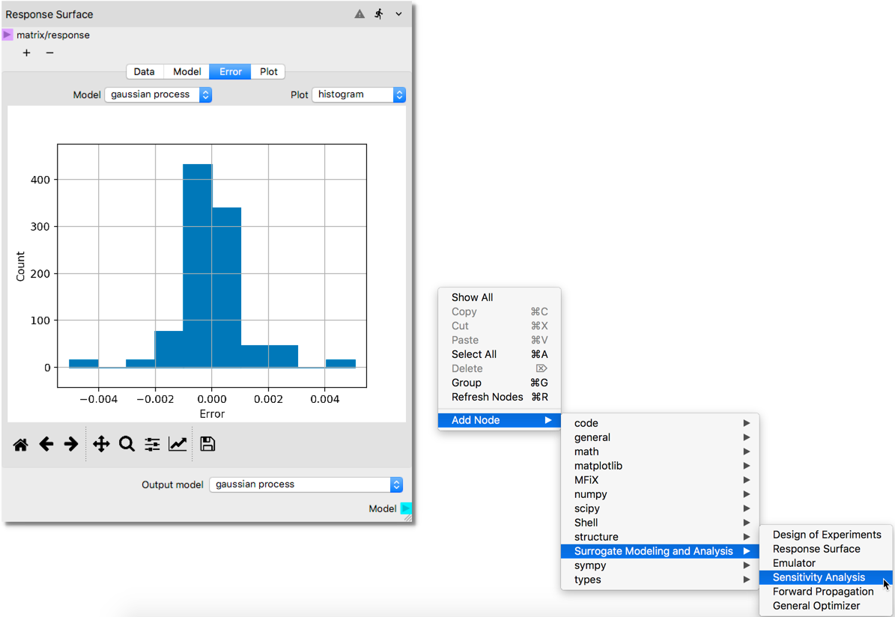Click the back arrow in plot toolbar
This screenshot has width=895, height=617.
tap(46, 445)
